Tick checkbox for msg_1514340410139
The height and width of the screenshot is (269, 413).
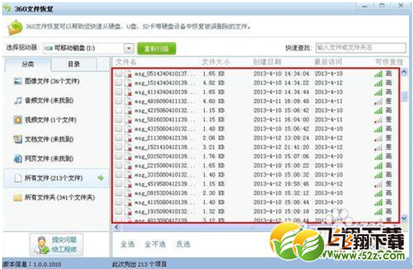(119, 83)
